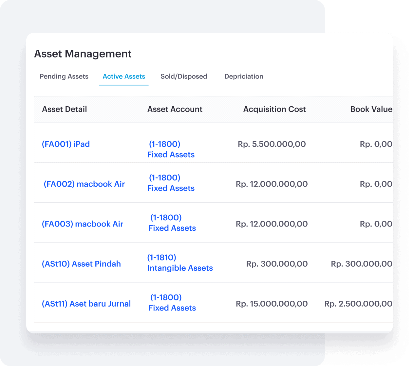414x370 pixels.
Task: Sort by the Acquisition Cost column header
Action: pyautogui.click(x=274, y=109)
